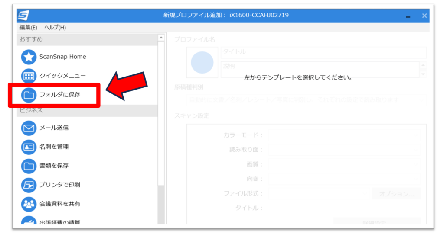Viewport: 444px width, 234px height.
Task: Click the round profile icon thumbnail
Action: coord(202,62)
